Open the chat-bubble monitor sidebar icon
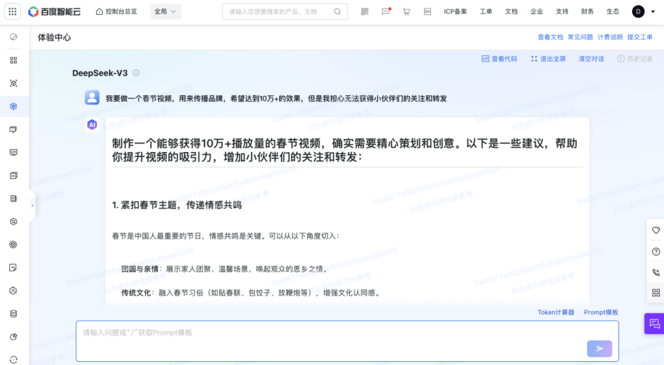Image resolution: width=664 pixels, height=365 pixels. (x=14, y=129)
